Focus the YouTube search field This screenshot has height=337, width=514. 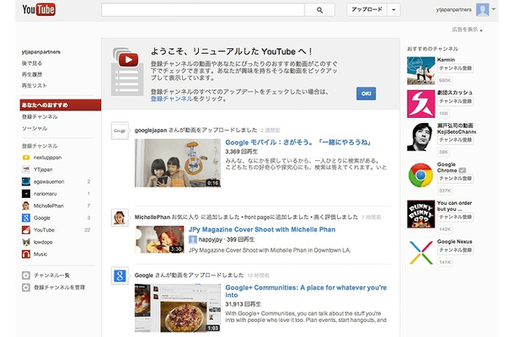(203, 10)
